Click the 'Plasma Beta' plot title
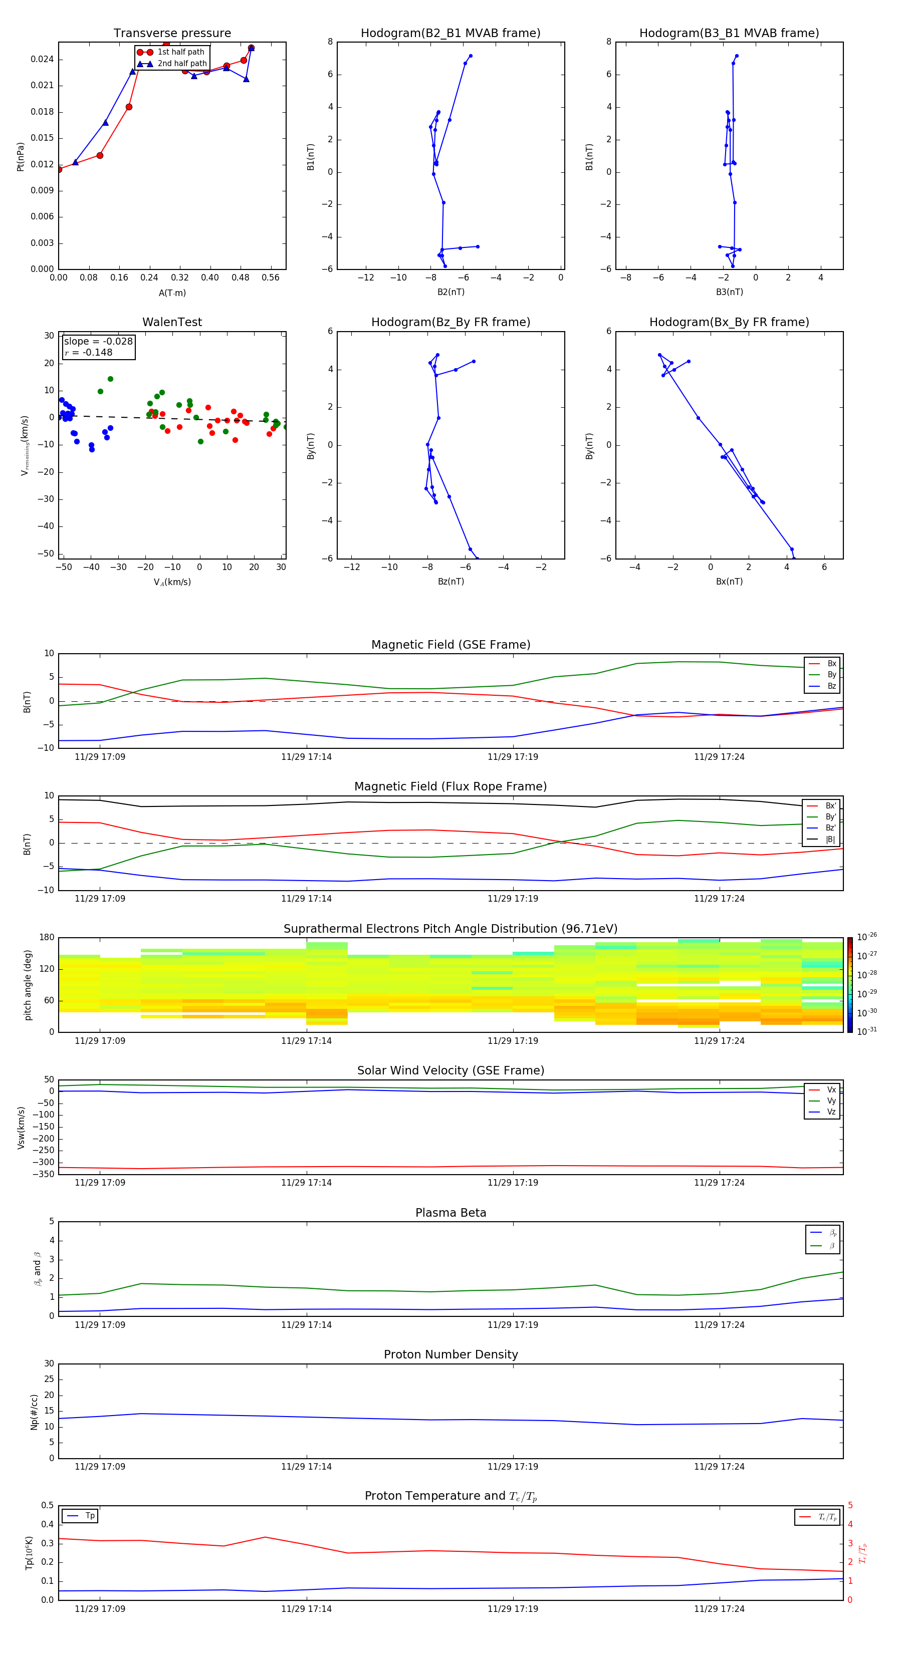 [450, 1213]
